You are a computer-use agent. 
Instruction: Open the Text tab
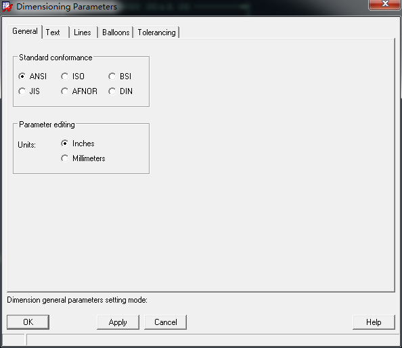(55, 32)
